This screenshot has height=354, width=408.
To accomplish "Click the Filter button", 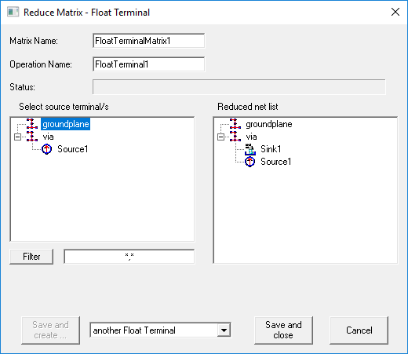I will click(31, 257).
